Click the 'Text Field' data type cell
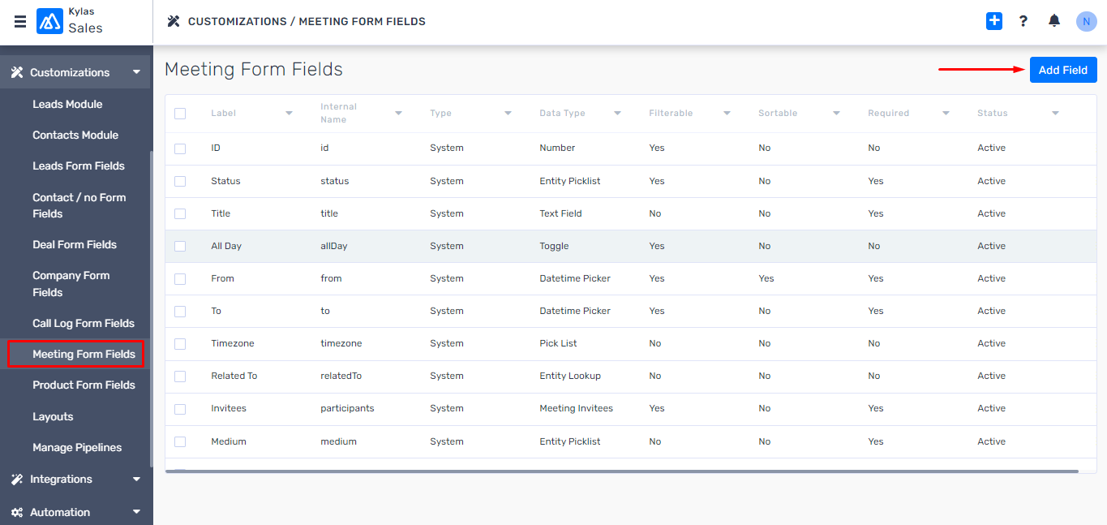This screenshot has width=1107, height=525. coord(560,213)
